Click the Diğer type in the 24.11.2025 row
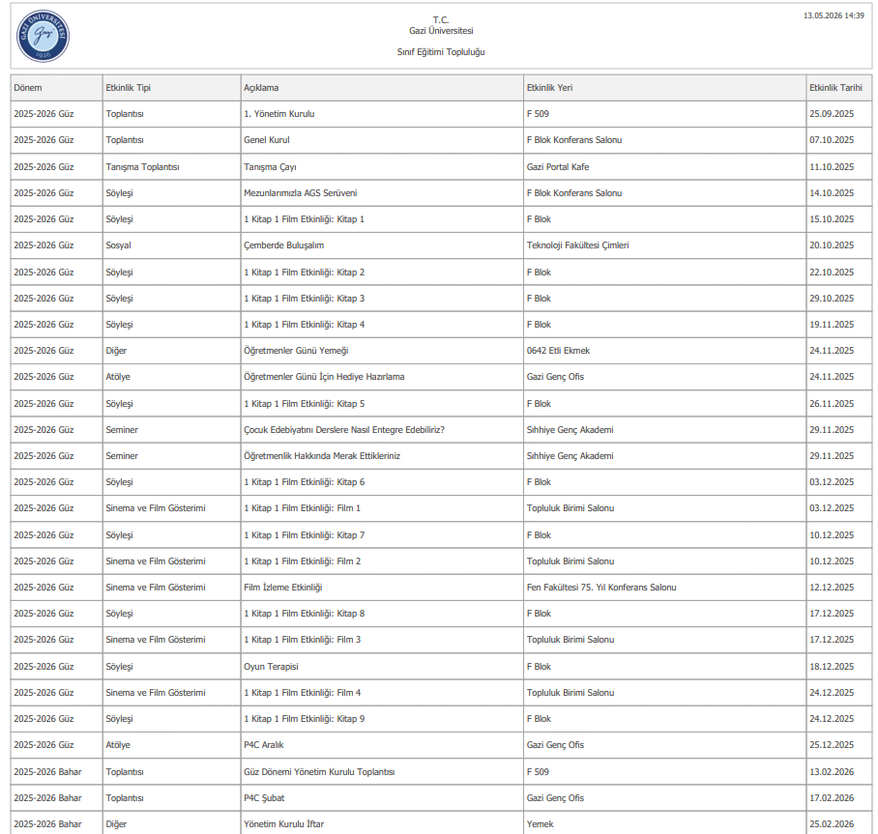The image size is (878, 834). [x=171, y=351]
